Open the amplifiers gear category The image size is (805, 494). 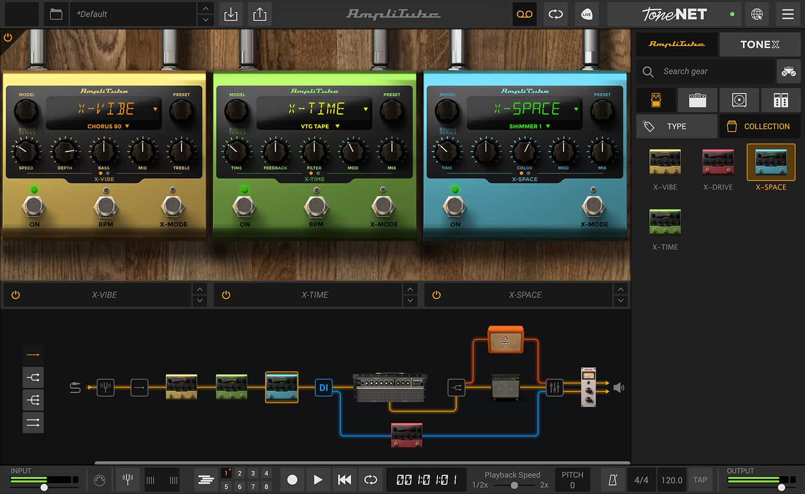click(x=697, y=100)
